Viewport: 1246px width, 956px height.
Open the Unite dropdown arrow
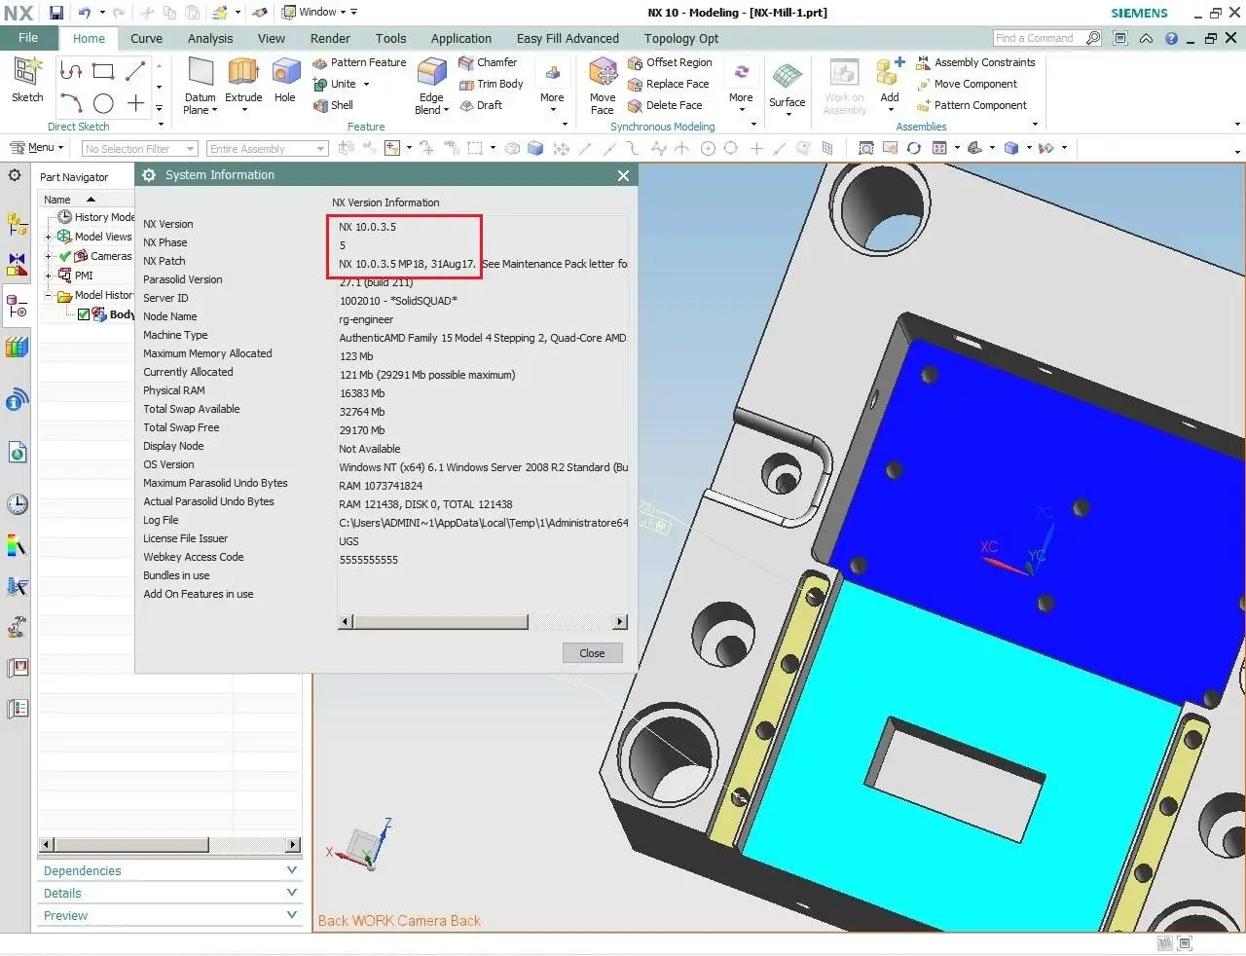click(366, 85)
